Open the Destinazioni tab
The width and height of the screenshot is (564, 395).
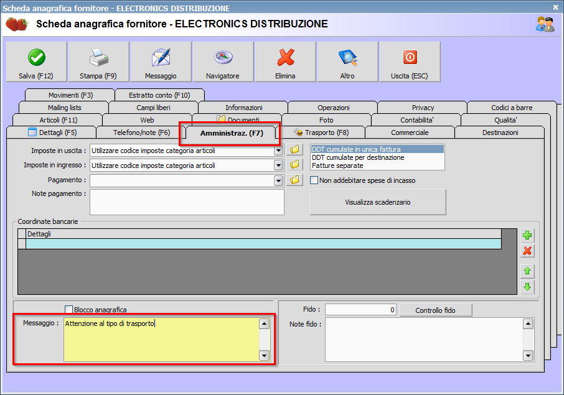click(x=500, y=132)
